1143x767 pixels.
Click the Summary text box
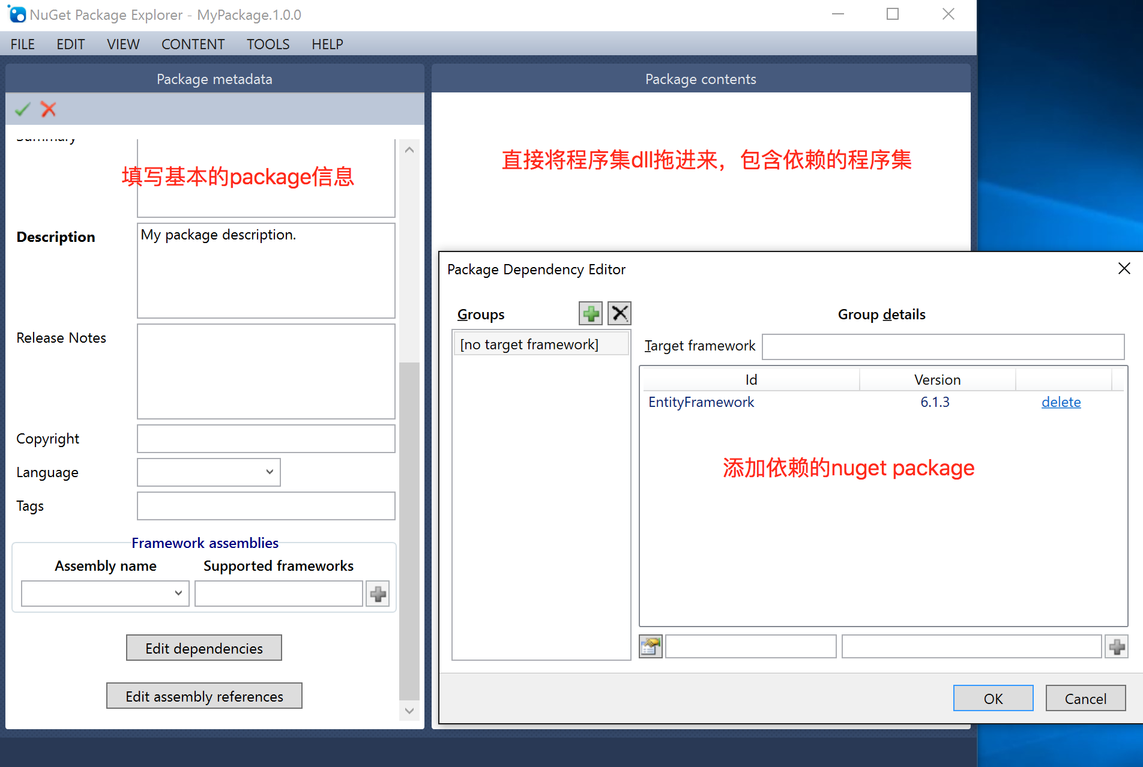tap(266, 178)
